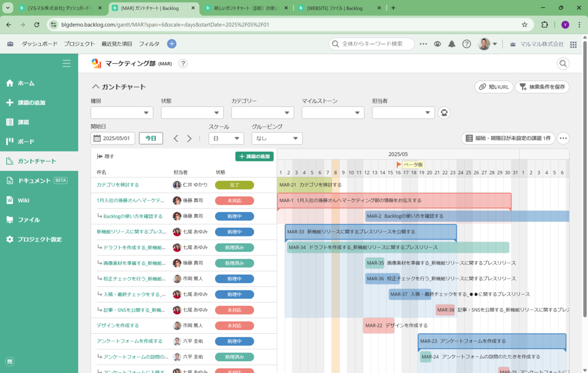The image size is (588, 373).
Task: Open the help question mark in top bar
Action: 466,44
